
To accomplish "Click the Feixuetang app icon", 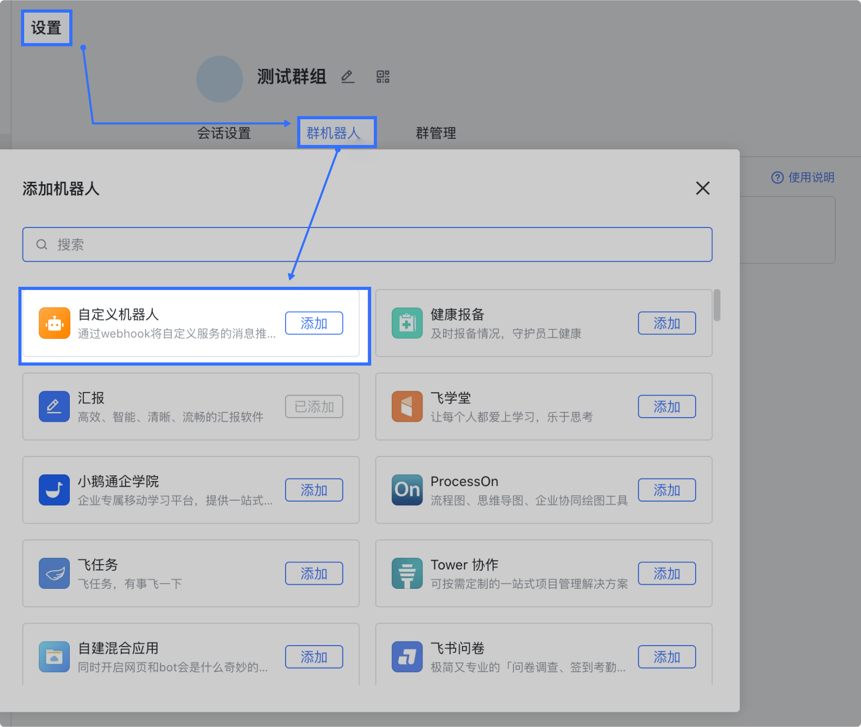I will (407, 407).
